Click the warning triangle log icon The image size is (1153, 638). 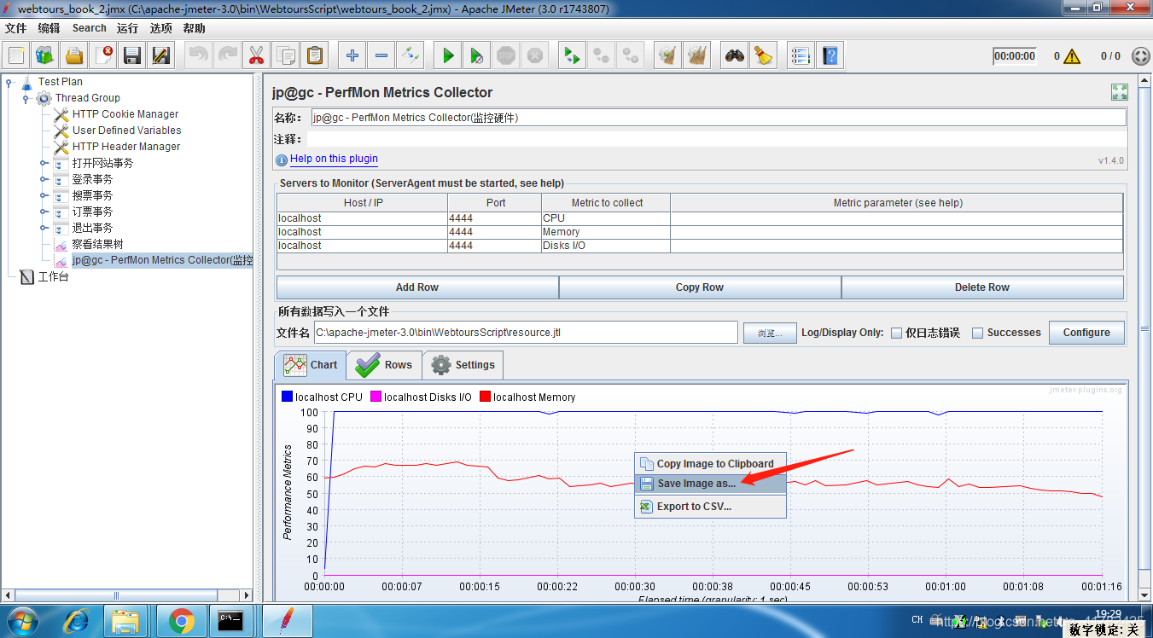(1072, 56)
